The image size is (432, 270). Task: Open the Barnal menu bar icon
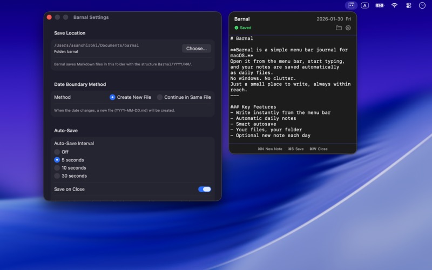351,5
